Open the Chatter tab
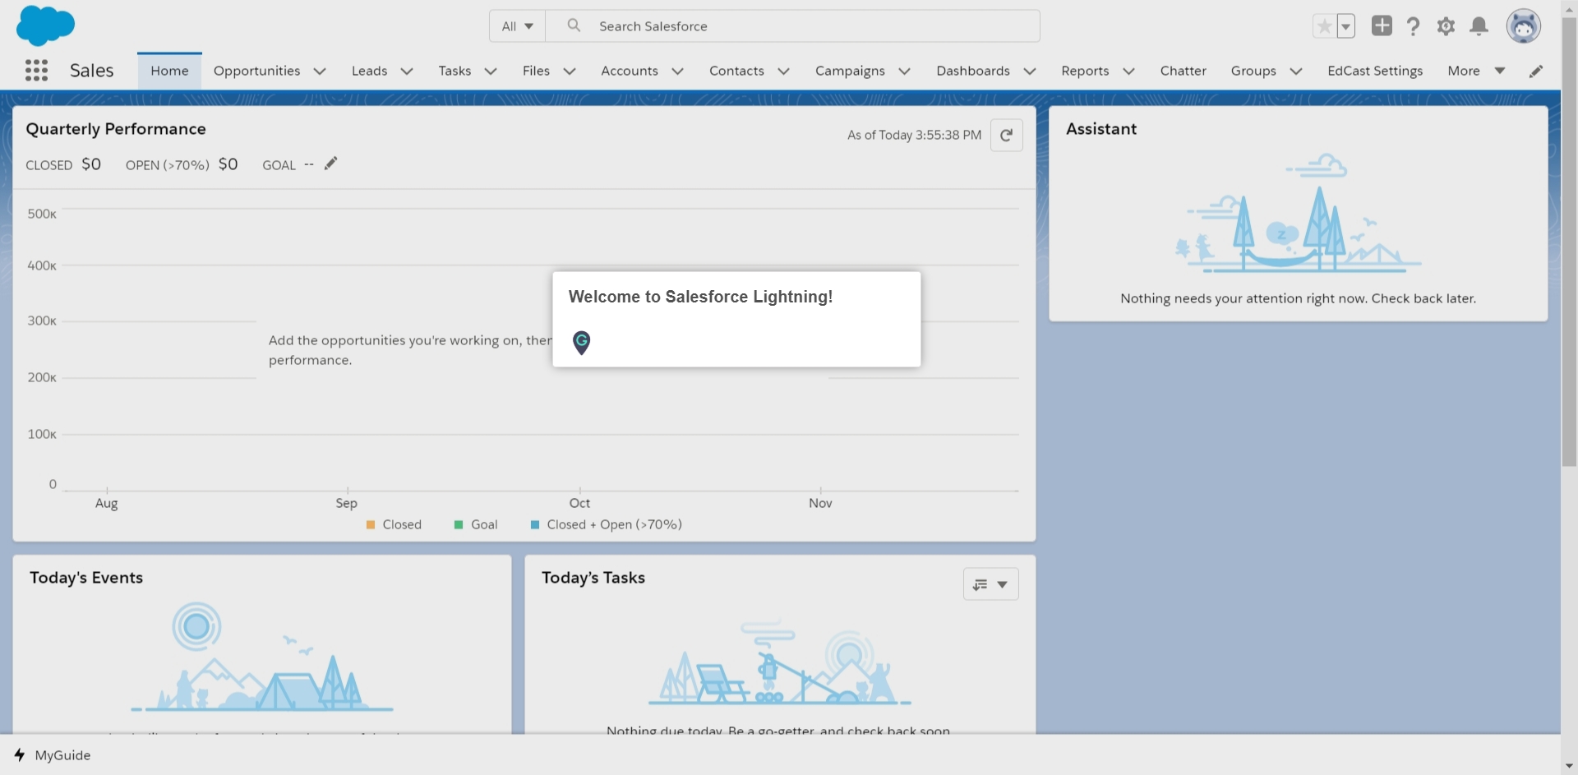Screen dimensions: 1578x775 1183,71
